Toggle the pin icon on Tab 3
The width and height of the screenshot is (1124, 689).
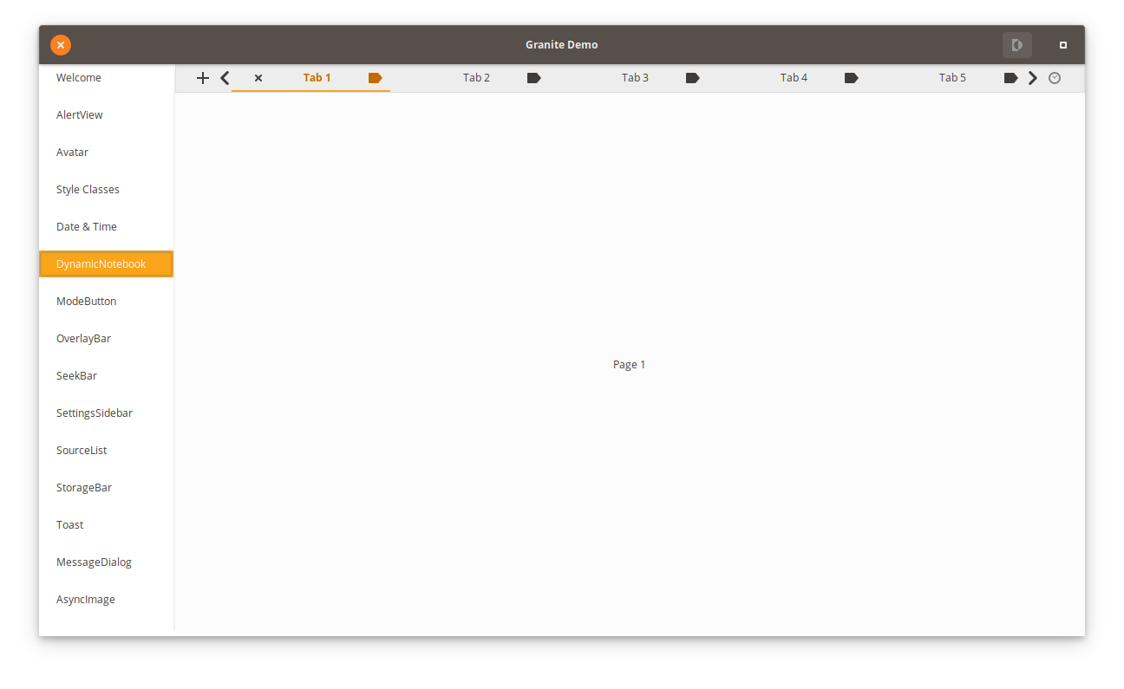pos(692,77)
